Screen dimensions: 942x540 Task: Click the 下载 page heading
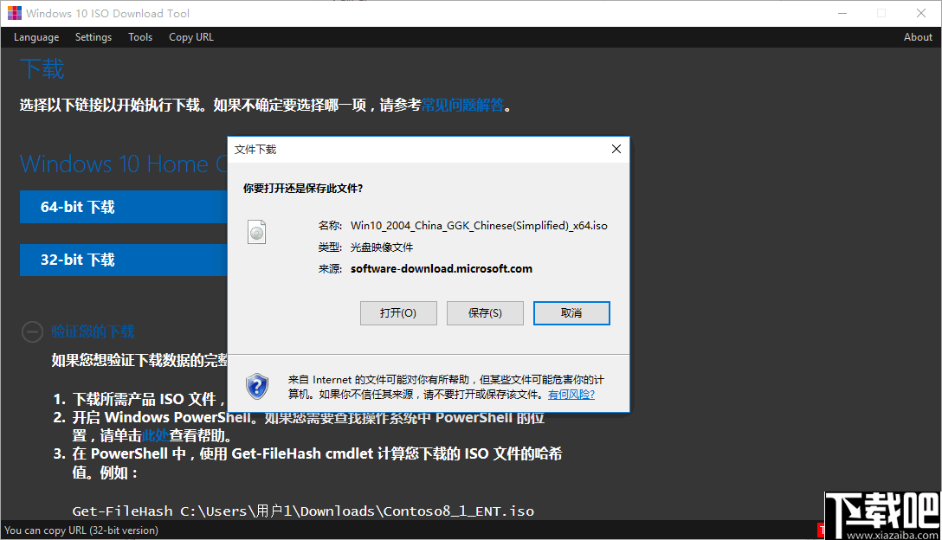tap(42, 69)
